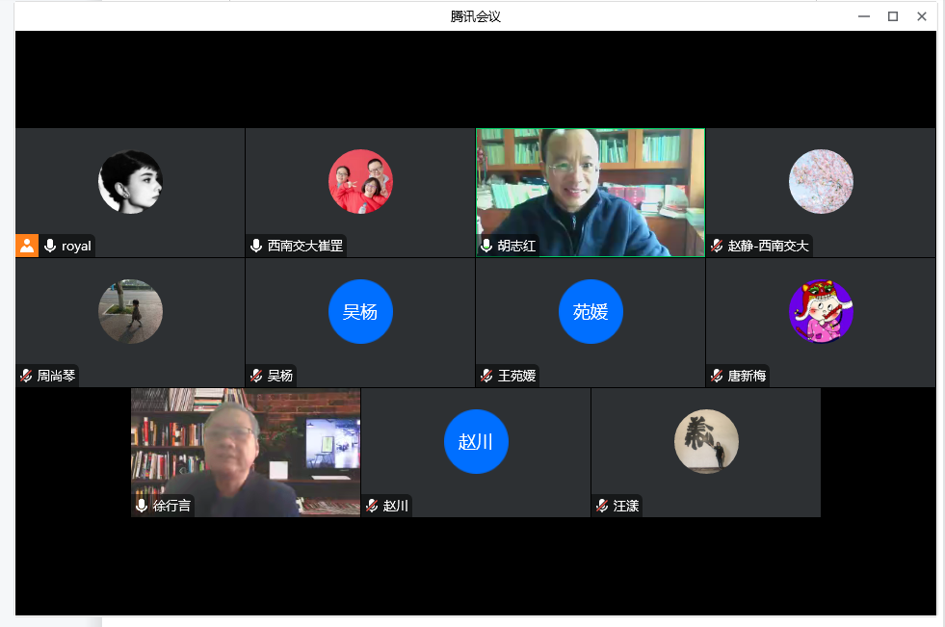945x627 pixels.
Task: Click the orange host icon beside royal
Action: (27, 246)
